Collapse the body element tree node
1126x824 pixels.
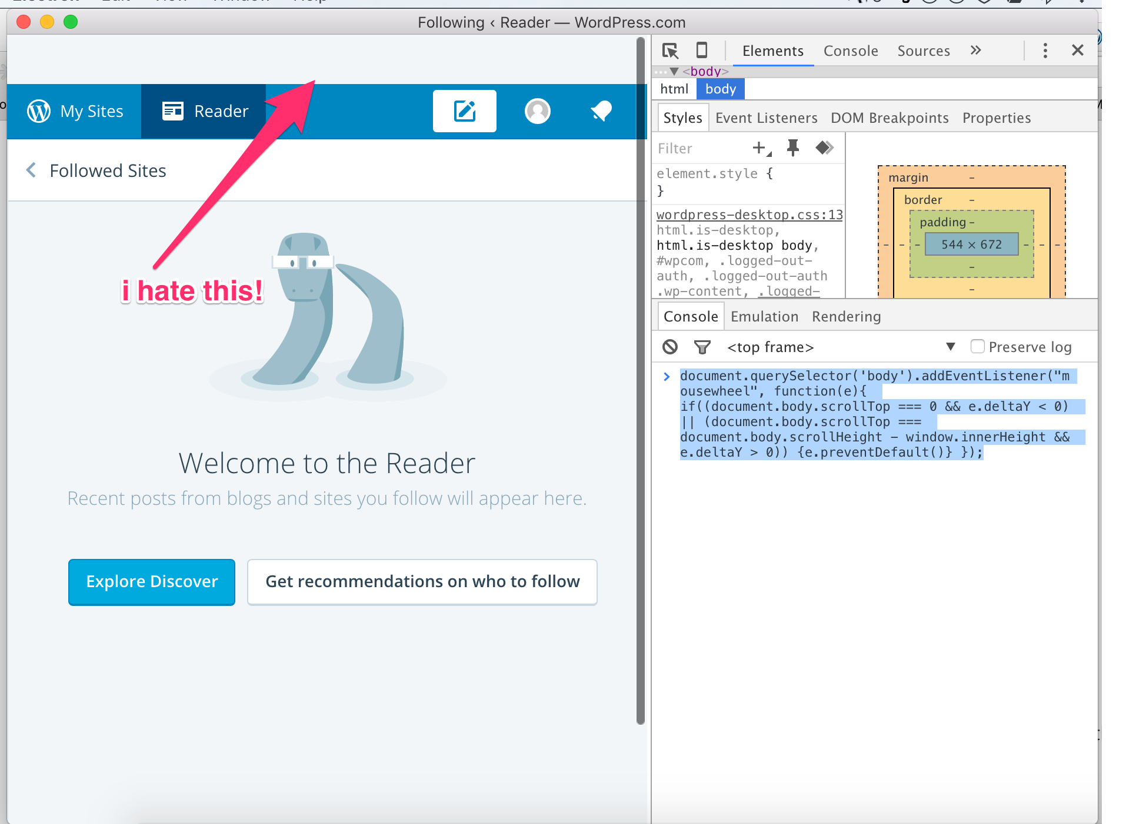pyautogui.click(x=674, y=72)
